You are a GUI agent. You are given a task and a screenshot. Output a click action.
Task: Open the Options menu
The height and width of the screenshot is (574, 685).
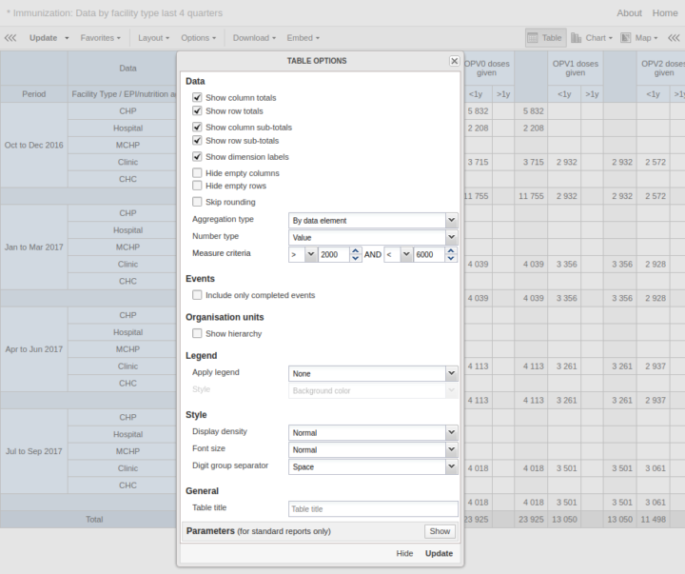(x=199, y=38)
